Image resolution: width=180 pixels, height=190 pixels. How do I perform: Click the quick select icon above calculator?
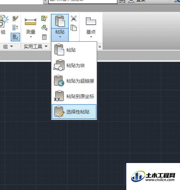[44, 28]
